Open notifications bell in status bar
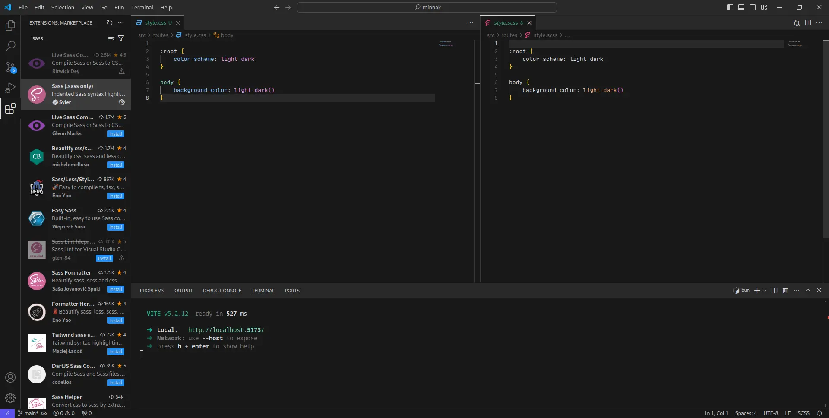Screen dimensions: 829x418 (820, 413)
